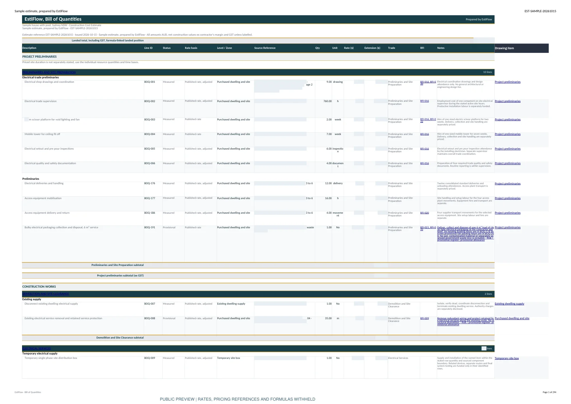This screenshot has height=404, width=571.
Task: Open Project preliminaries link for BOQ-001
Action: tap(507, 82)
